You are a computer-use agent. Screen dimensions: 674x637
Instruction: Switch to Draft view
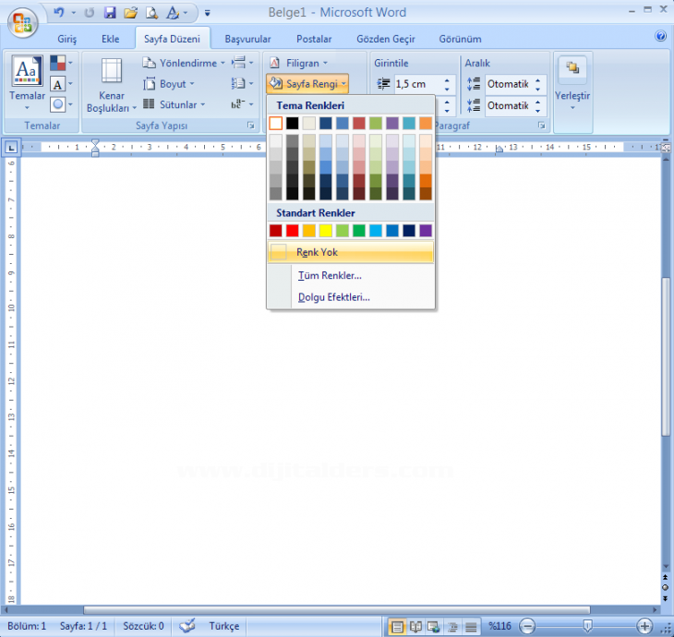(x=471, y=627)
